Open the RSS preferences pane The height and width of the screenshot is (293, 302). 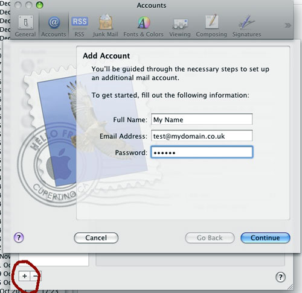[x=79, y=26]
